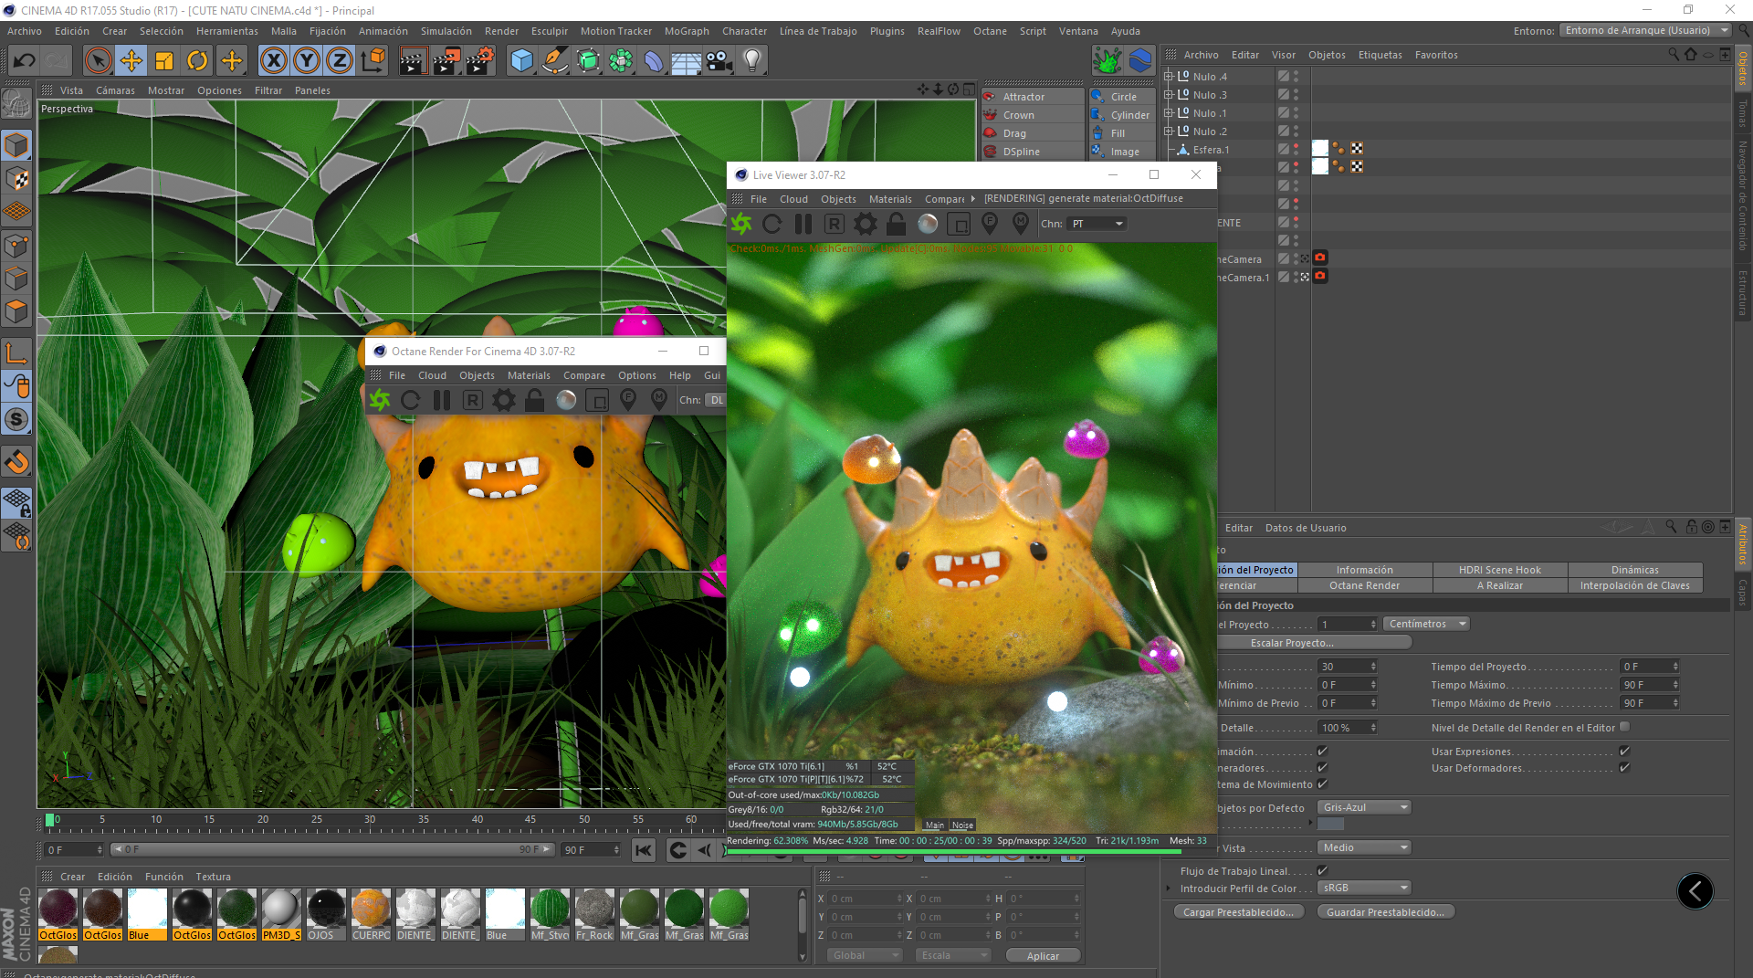Viewport: 1753px width, 978px height.
Task: Toggle Usar Deformadores checkbox
Action: (x=1624, y=767)
